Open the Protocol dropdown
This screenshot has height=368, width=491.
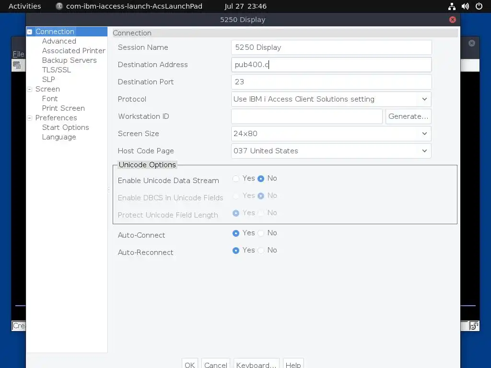coord(331,99)
